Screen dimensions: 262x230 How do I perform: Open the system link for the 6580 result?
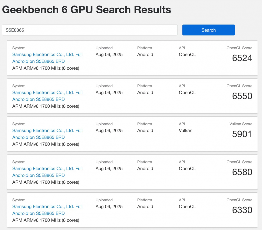point(47,172)
